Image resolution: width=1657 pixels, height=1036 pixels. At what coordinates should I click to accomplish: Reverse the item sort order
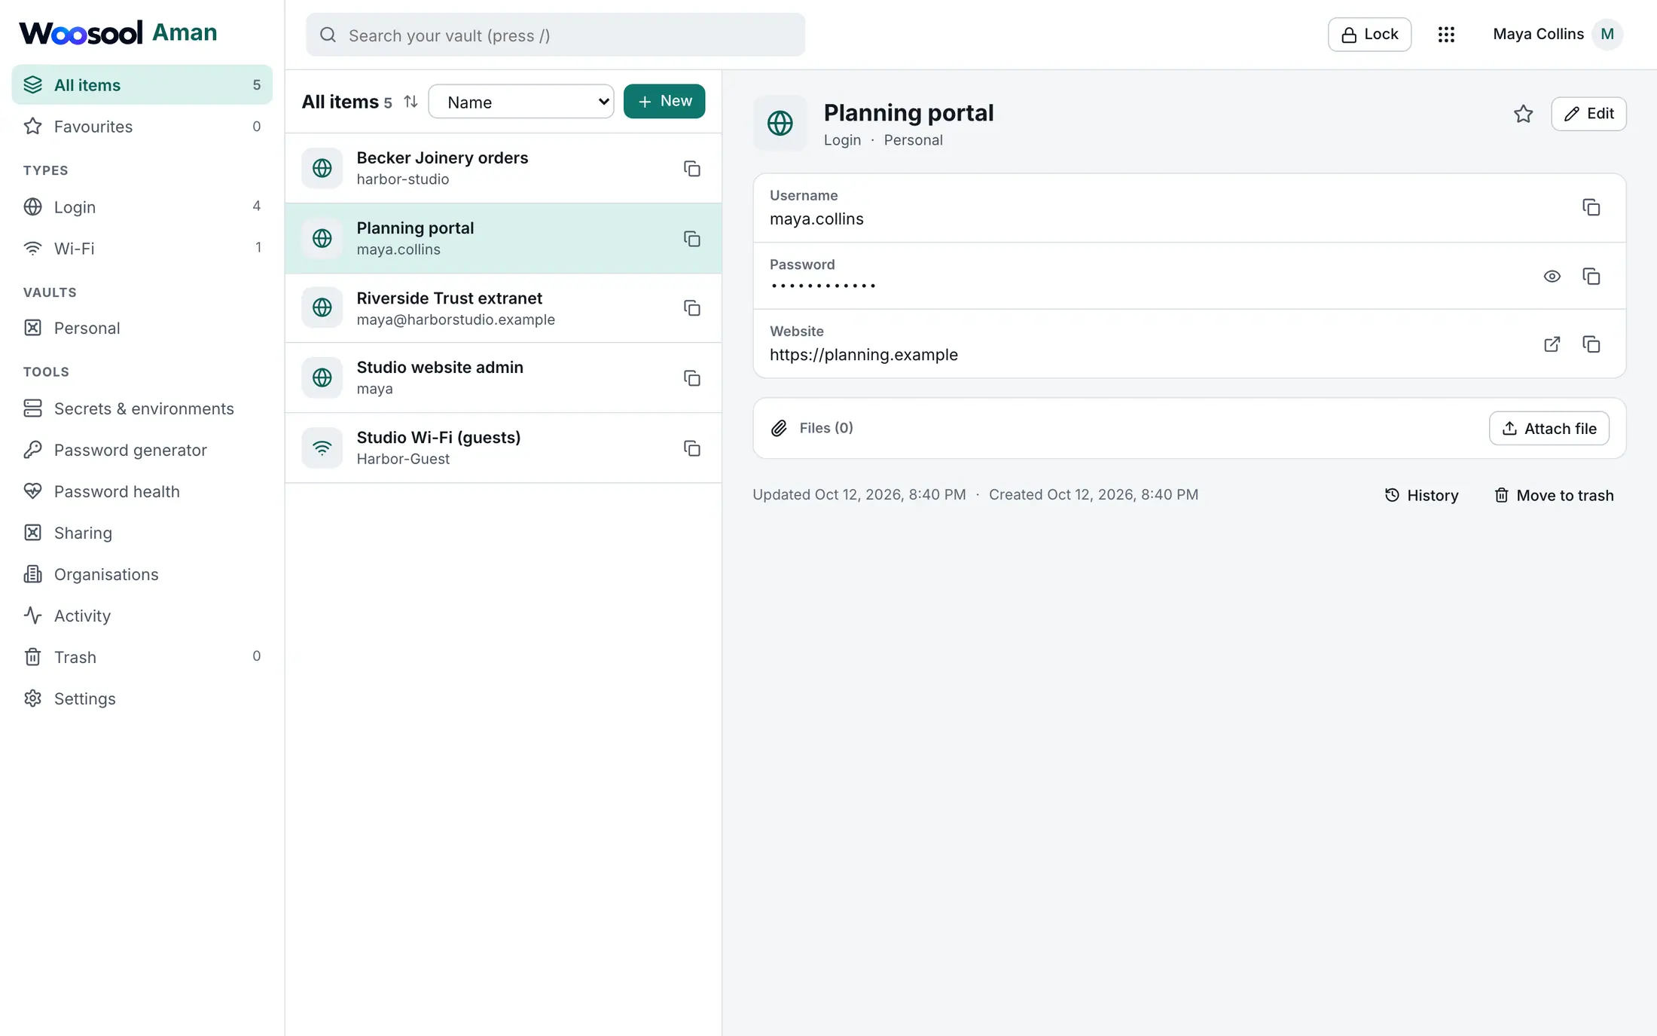point(410,101)
